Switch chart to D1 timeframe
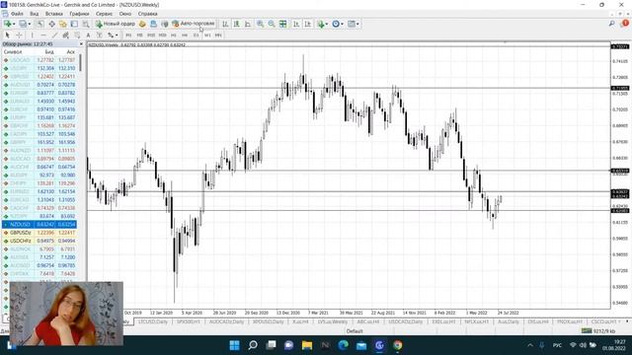Screen dimensions: 632x355 click(x=196, y=35)
